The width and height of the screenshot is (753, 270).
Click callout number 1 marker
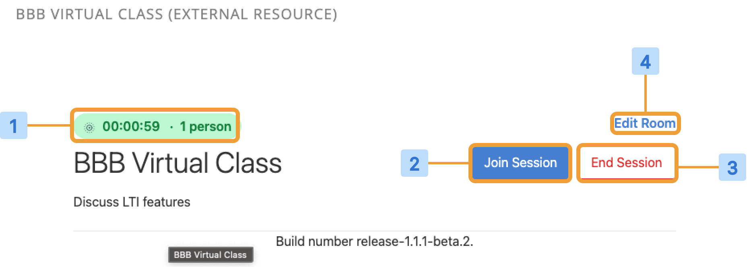(x=14, y=125)
